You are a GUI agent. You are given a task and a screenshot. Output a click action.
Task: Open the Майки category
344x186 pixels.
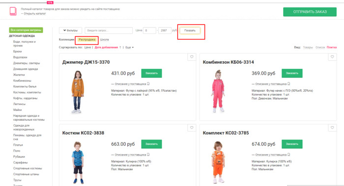(x=18, y=110)
